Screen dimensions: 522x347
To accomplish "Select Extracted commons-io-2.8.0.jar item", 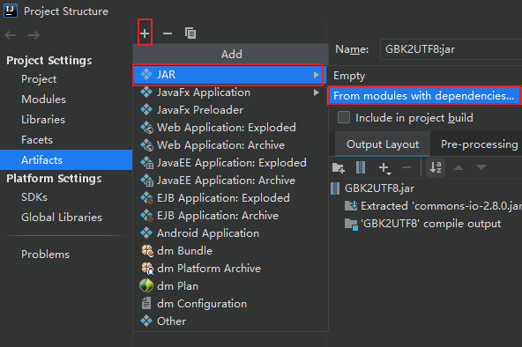I will [441, 206].
